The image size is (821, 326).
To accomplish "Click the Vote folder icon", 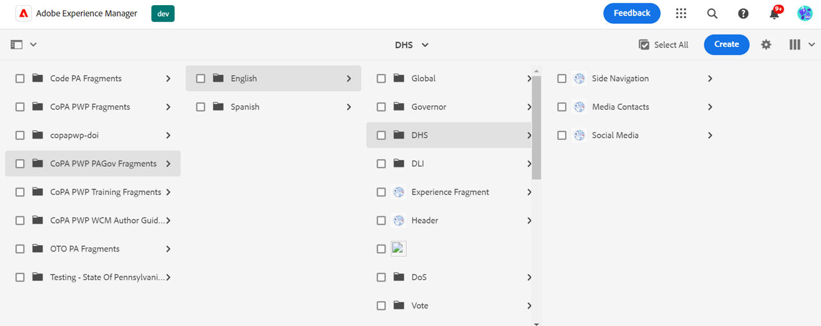I will tap(399, 305).
